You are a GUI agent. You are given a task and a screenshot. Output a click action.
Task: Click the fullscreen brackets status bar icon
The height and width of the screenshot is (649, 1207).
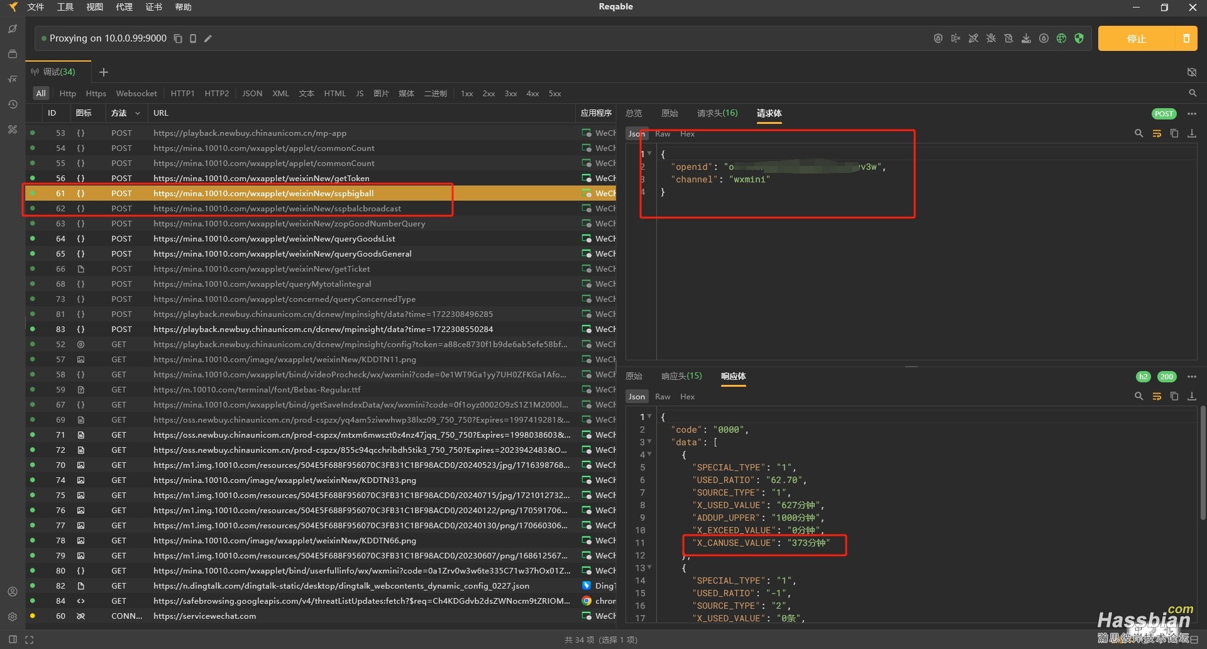(x=29, y=640)
